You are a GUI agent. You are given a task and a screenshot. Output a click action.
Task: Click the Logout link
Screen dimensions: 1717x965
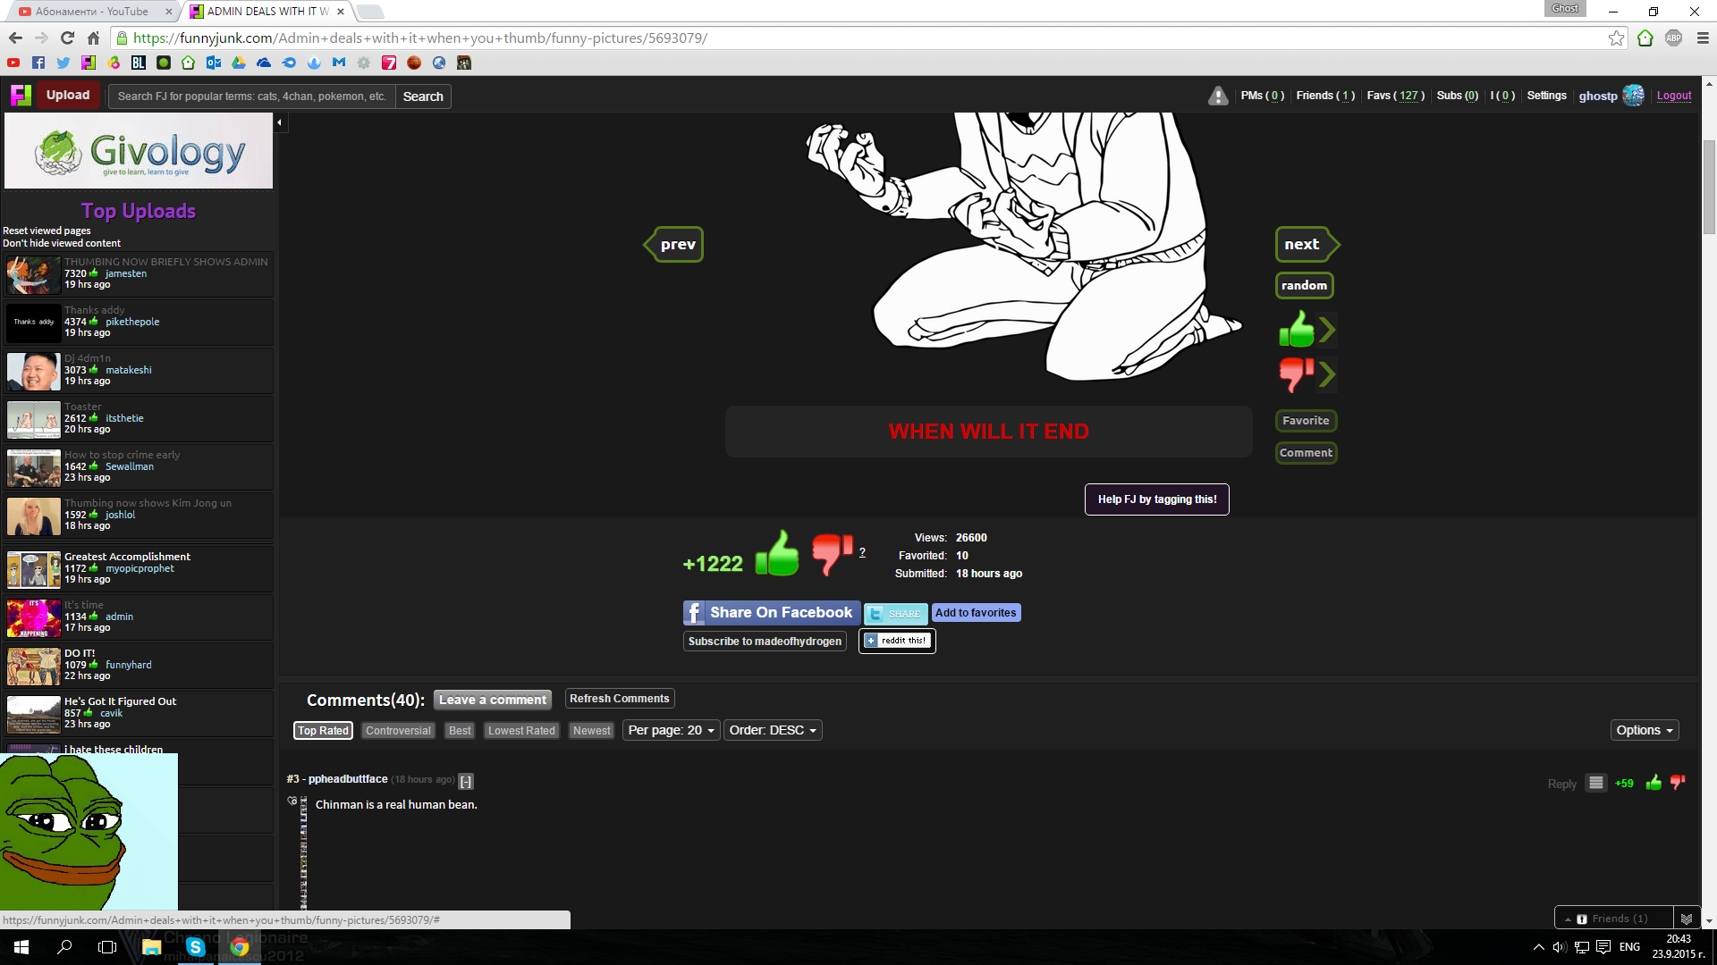tap(1673, 96)
